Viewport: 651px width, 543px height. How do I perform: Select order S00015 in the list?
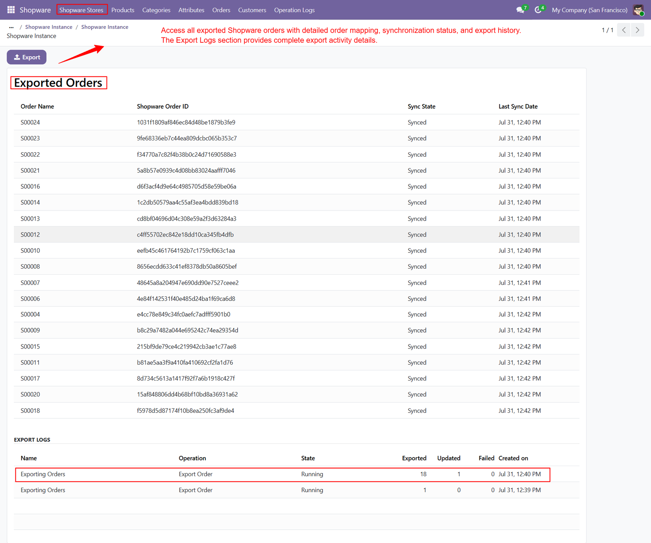click(297, 346)
